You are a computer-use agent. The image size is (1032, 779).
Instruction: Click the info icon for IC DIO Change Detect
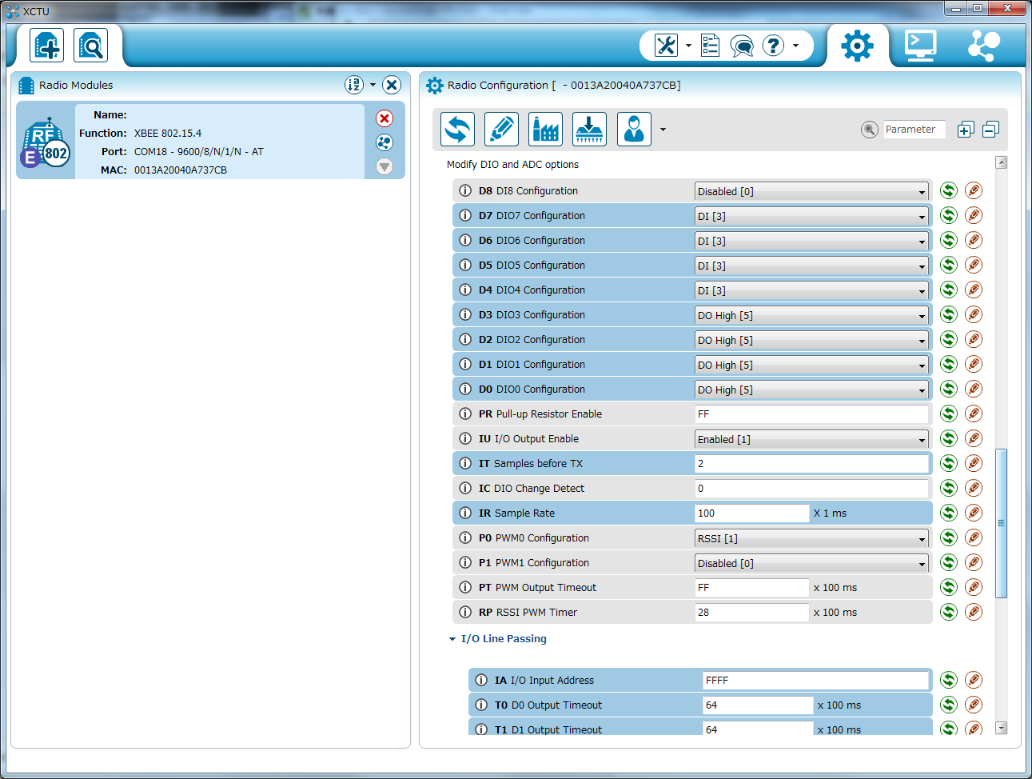coord(465,489)
